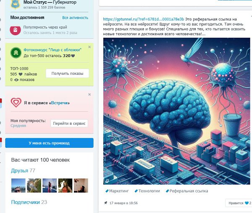Click the tag icon next to Маркетинг
The image size is (252, 213).
[107, 191]
